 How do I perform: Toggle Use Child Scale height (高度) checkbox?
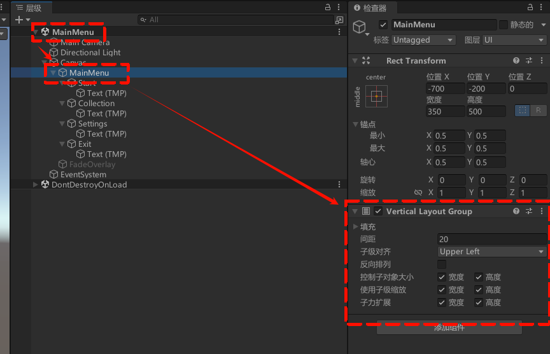tap(479, 290)
